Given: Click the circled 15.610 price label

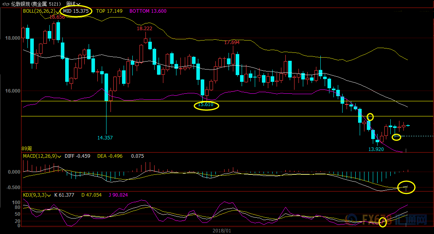Looking at the screenshot, I should (x=206, y=105).
